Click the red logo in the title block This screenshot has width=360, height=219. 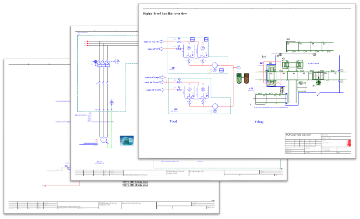point(349,143)
